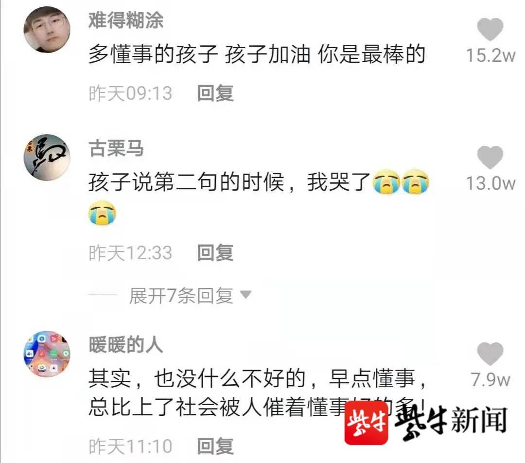This screenshot has height=463, width=525.
Task: Reply to the 昨天12:33 comment
Action: pos(215,252)
